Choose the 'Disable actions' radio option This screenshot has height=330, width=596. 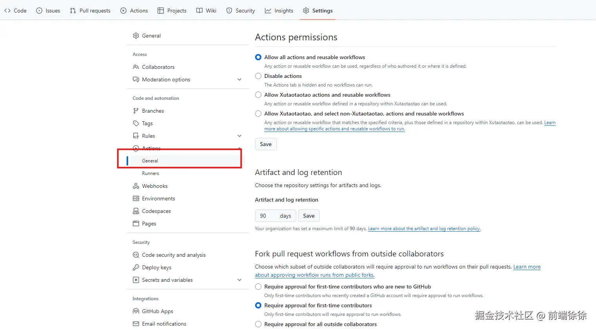(x=258, y=76)
